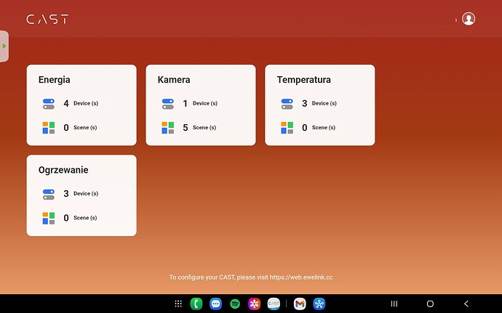Open the apps grid in the taskbar

click(178, 304)
